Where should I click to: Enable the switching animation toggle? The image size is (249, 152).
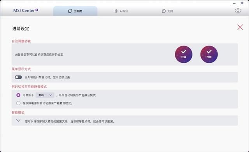click(x=18, y=77)
